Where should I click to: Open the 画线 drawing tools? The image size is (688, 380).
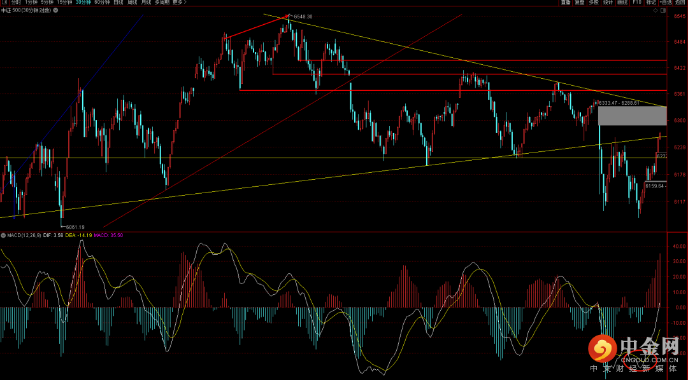point(622,2)
